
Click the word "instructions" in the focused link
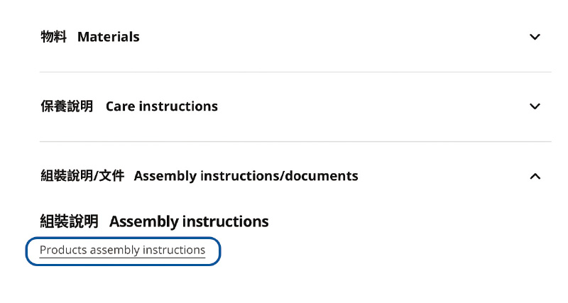pos(174,250)
